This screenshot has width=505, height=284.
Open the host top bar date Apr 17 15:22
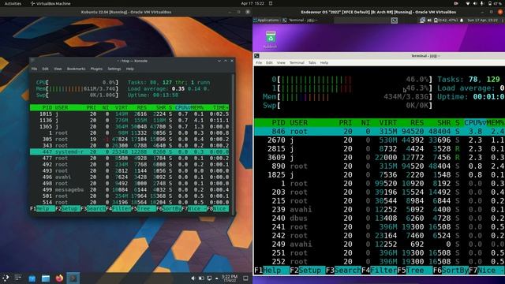(252, 3)
